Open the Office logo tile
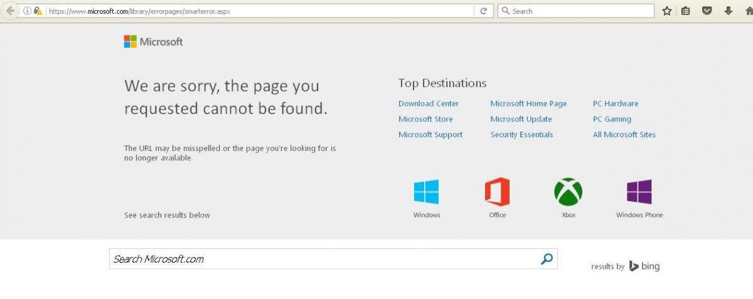The width and height of the screenshot is (753, 299). coord(497,192)
